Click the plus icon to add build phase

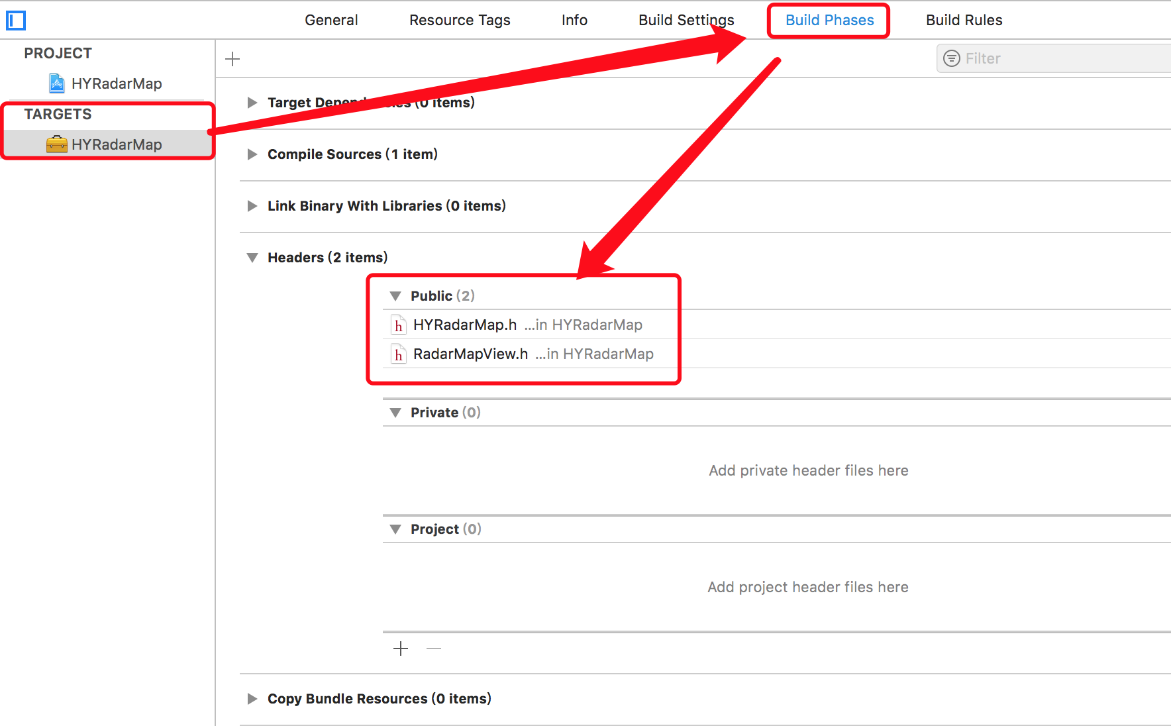[232, 59]
